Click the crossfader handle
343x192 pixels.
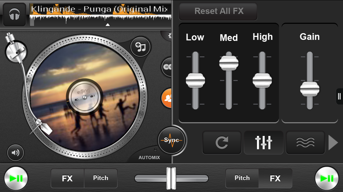(x=171, y=178)
